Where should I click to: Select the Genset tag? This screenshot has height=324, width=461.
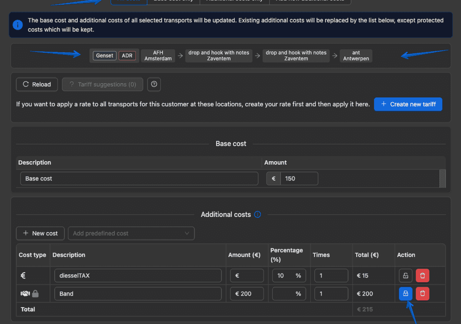click(104, 56)
